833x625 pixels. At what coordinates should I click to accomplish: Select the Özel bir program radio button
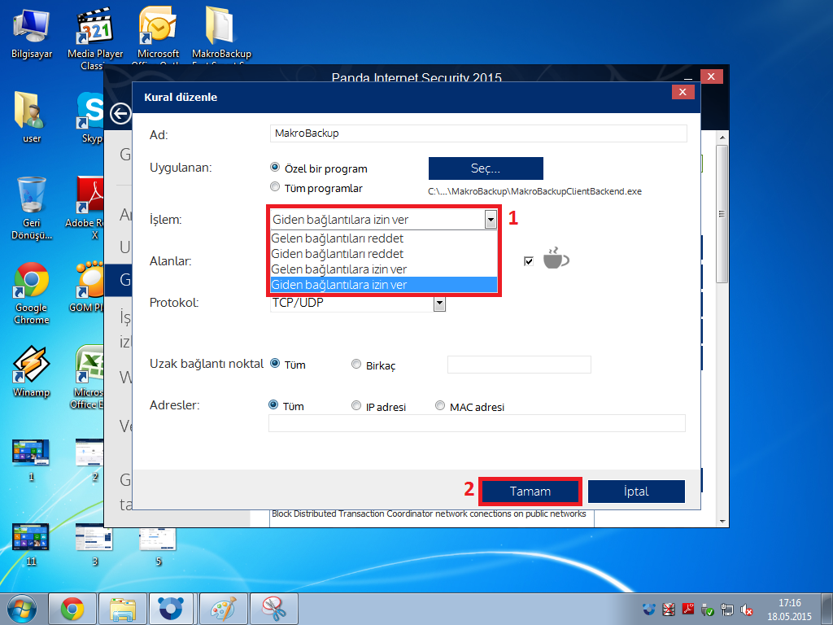point(275,168)
